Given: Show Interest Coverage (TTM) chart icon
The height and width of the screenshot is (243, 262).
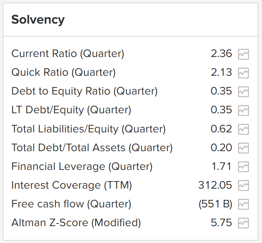Looking at the screenshot, I should click(x=243, y=186).
